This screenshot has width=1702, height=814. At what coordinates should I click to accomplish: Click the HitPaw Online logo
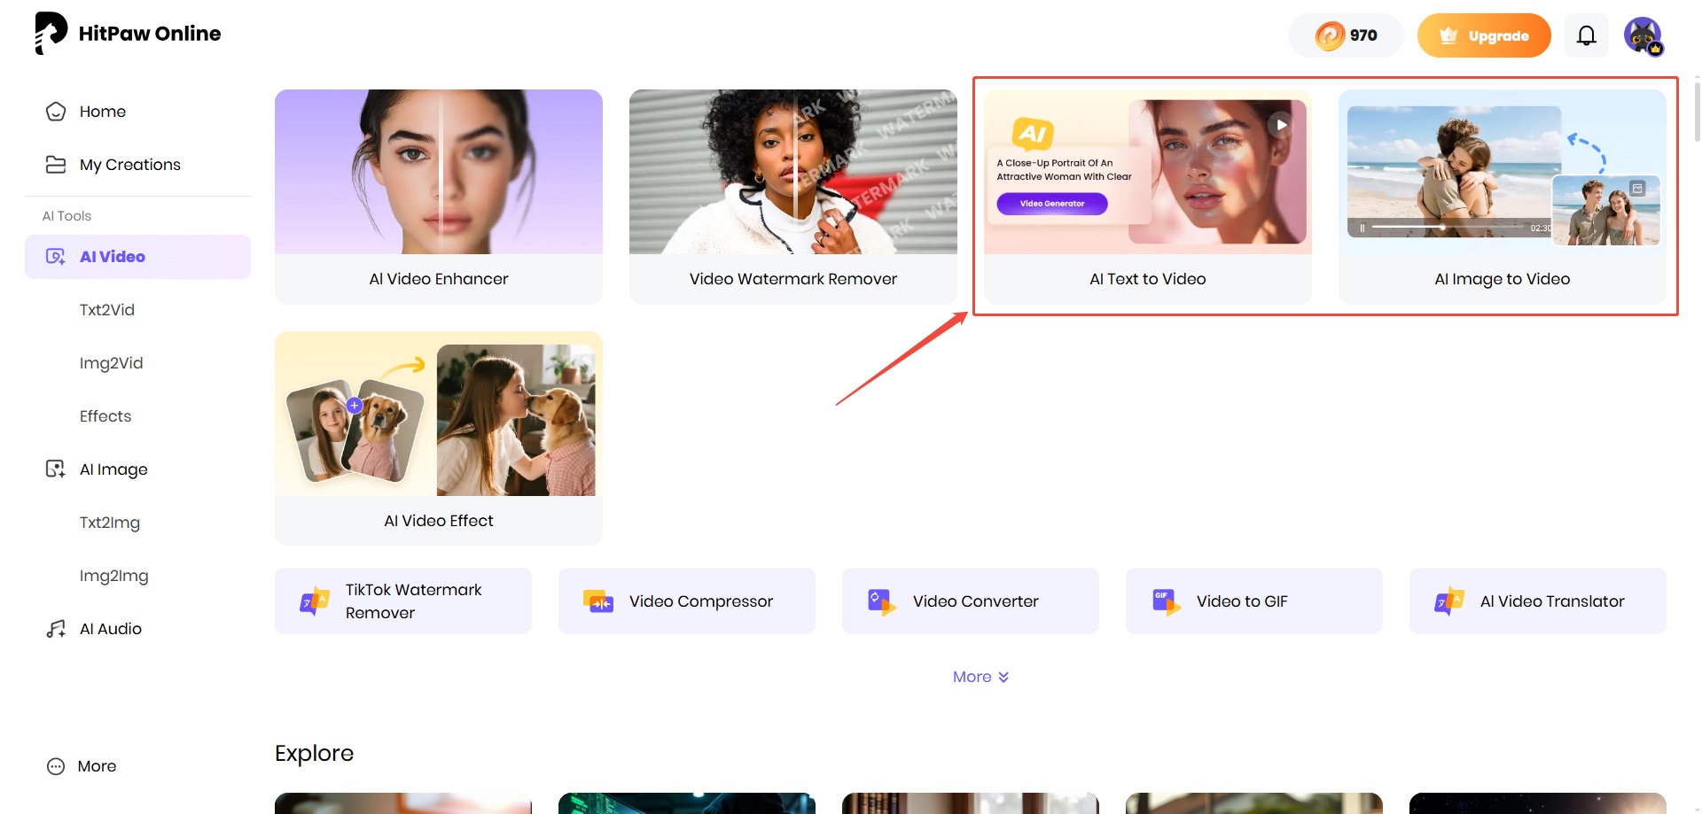127,33
